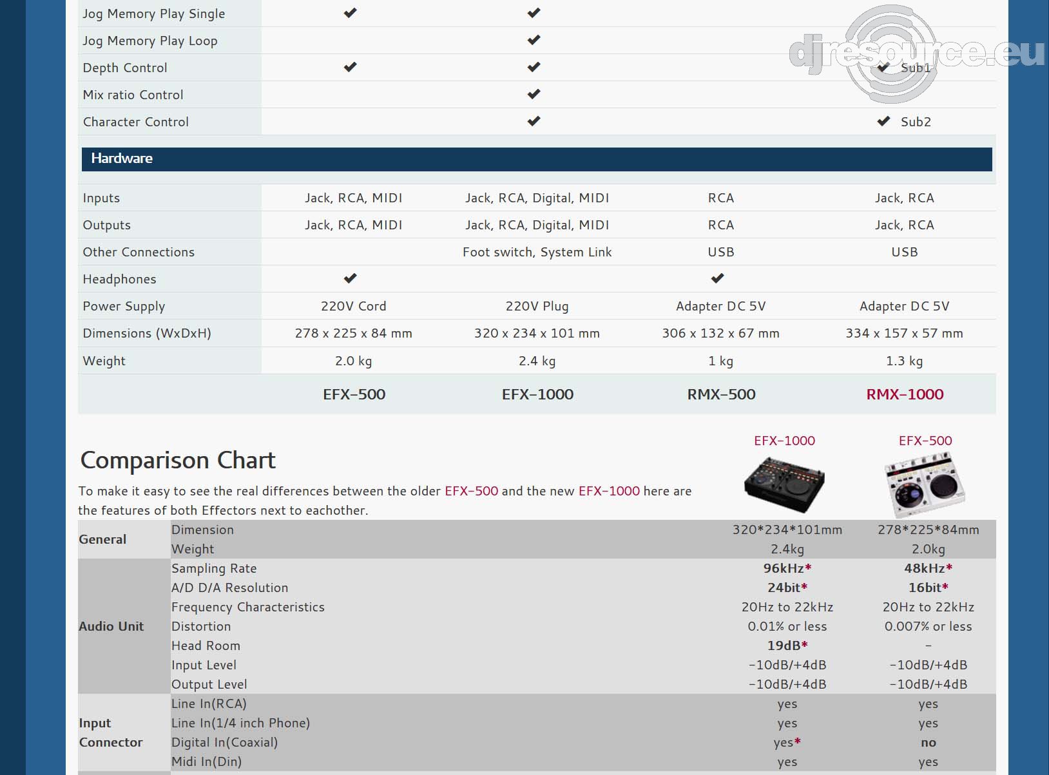Click checkmark beside Sub2 label
Viewport: 1049px width, 775px height.
point(883,121)
